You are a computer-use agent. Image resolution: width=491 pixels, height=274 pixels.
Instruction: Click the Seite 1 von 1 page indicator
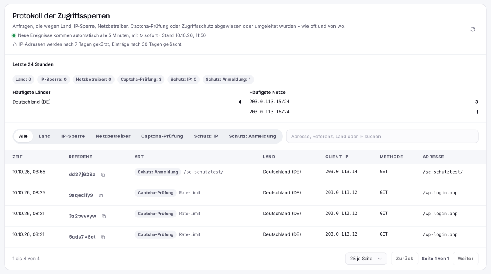pos(435,259)
